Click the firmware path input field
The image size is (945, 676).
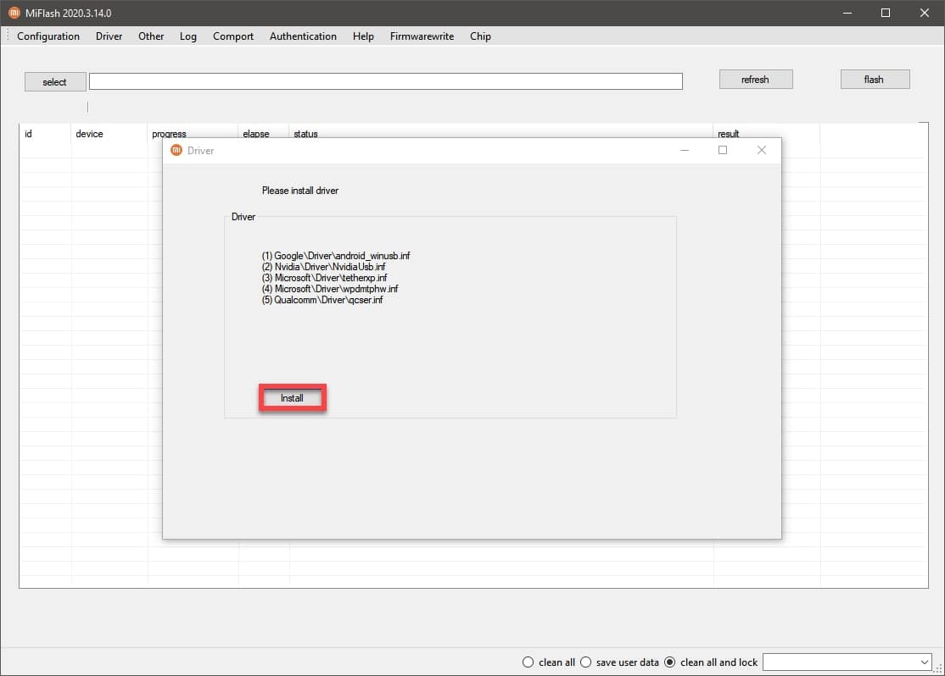pos(386,81)
